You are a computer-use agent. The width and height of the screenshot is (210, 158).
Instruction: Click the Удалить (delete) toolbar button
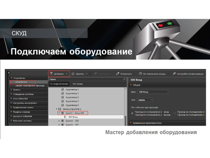(x=78, y=74)
